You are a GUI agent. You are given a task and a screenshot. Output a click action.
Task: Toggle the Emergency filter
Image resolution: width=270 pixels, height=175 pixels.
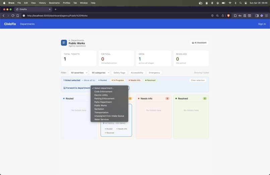tap(154, 73)
